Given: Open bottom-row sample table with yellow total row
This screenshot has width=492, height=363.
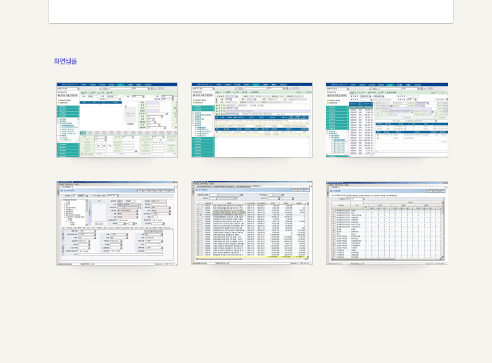Looking at the screenshot, I should click(252, 223).
